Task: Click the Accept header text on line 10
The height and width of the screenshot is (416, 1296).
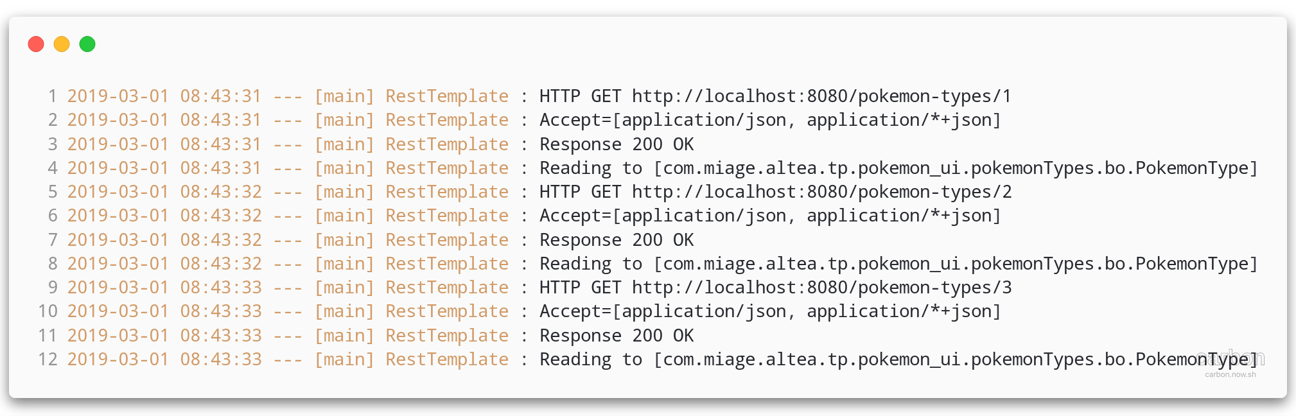Action: (x=770, y=311)
